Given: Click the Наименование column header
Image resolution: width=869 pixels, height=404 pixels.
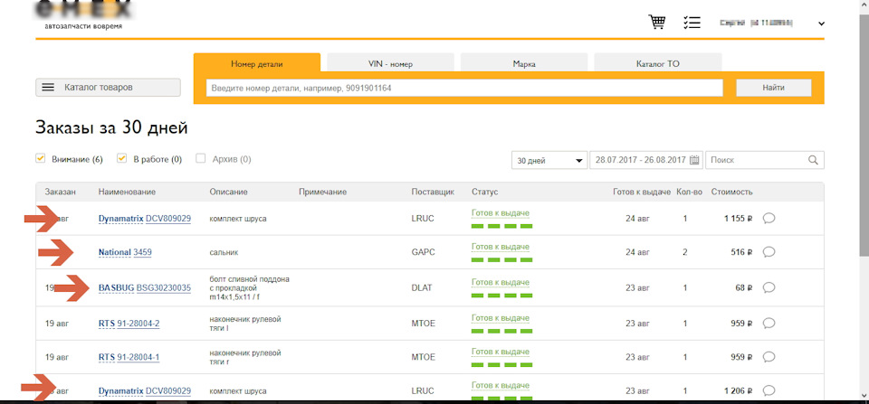Looking at the screenshot, I should 127,192.
